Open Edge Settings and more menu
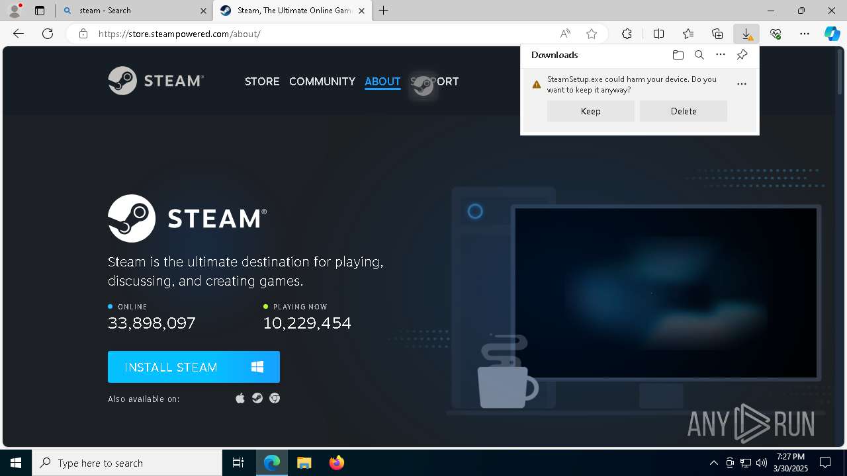Image resolution: width=847 pixels, height=476 pixels. [805, 34]
